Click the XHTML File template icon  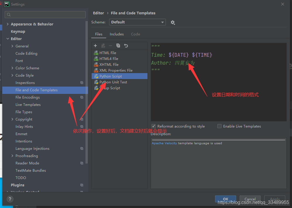(96, 65)
